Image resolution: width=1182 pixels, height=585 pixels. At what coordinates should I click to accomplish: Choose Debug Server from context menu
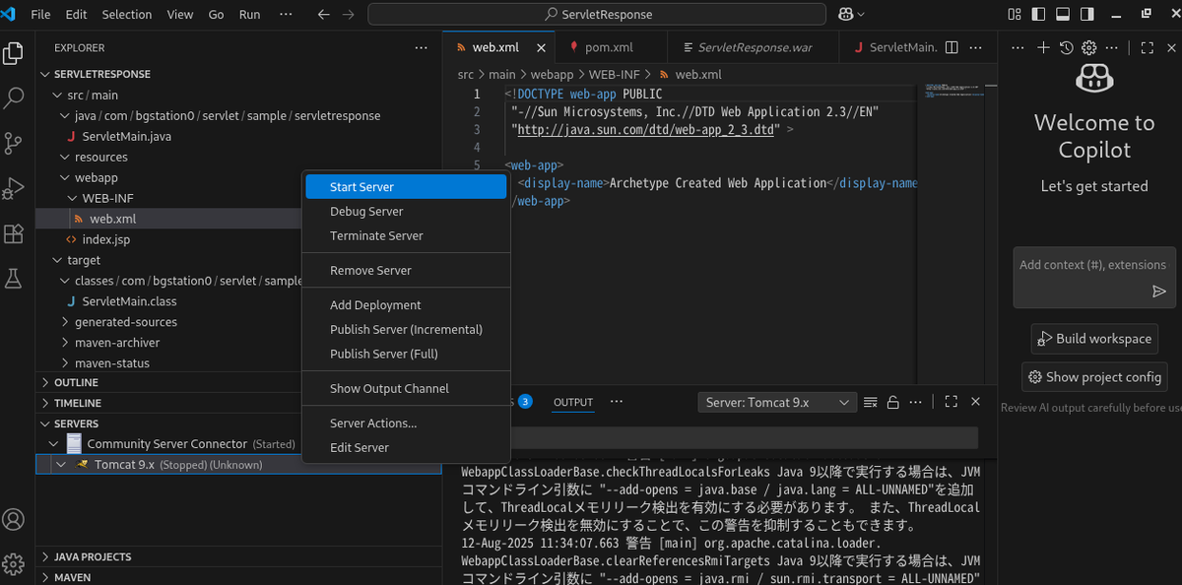click(x=406, y=212)
